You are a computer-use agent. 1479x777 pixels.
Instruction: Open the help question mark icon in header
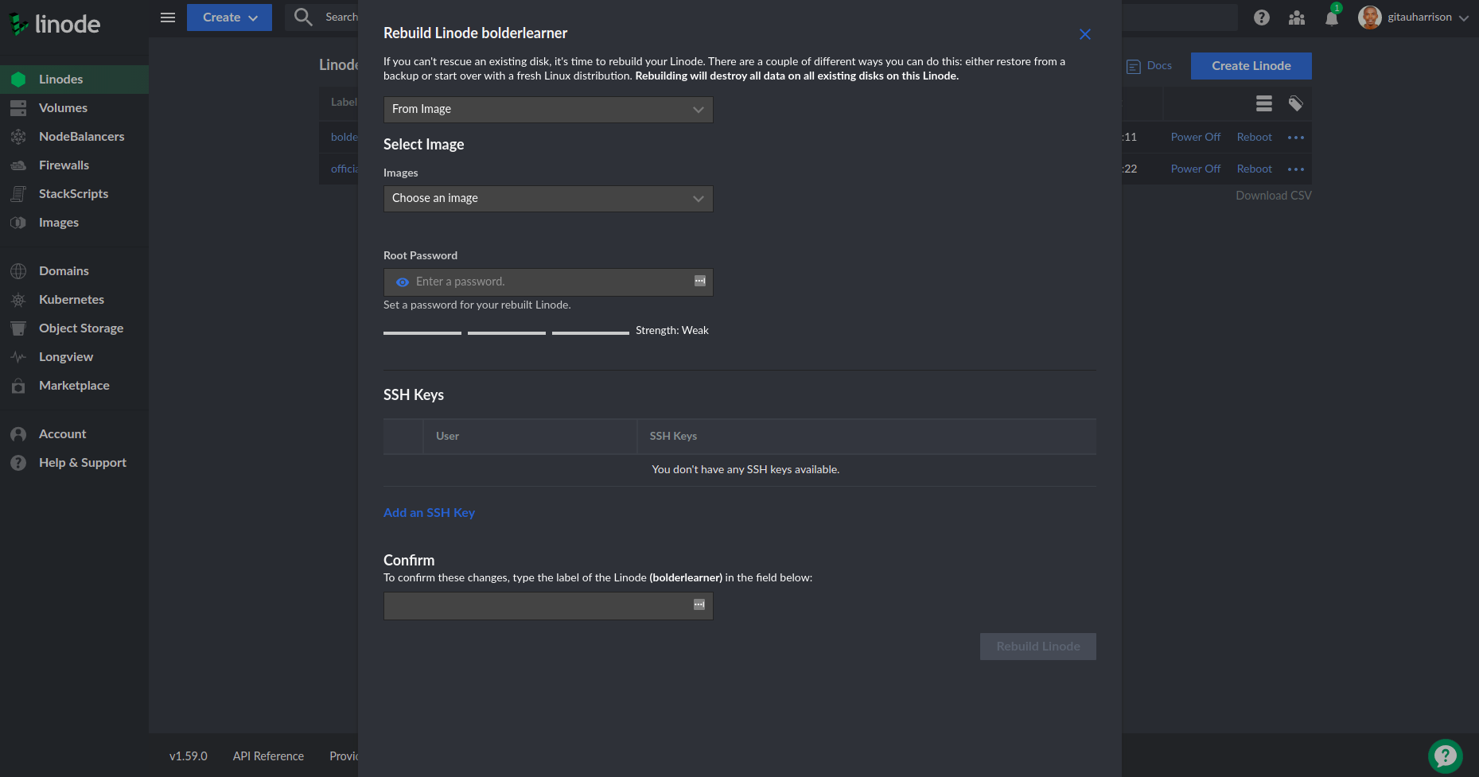[1262, 17]
